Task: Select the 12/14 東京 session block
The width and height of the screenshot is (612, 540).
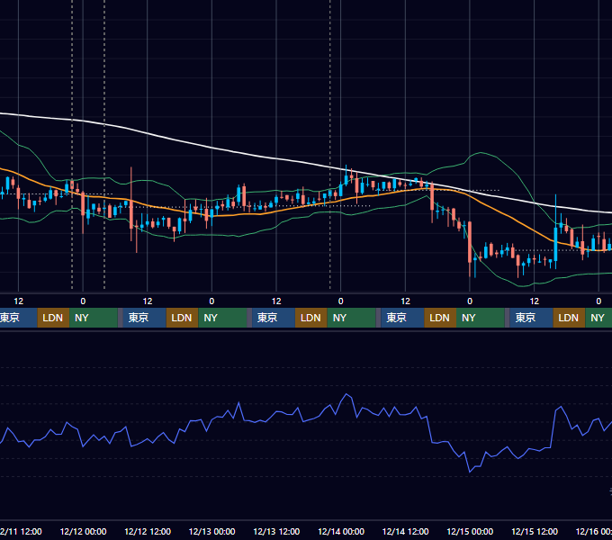Action: [402, 318]
